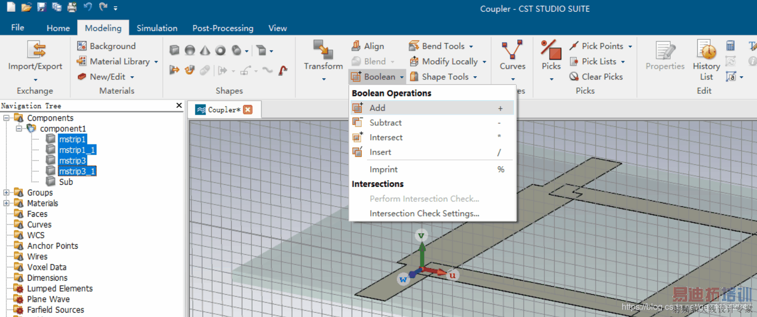Create a Torus shape
The height and width of the screenshot is (317, 757).
pyautogui.click(x=221, y=50)
